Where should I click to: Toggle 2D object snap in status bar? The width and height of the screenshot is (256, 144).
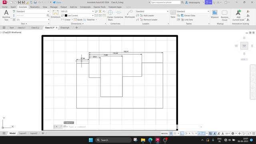pos(204,133)
